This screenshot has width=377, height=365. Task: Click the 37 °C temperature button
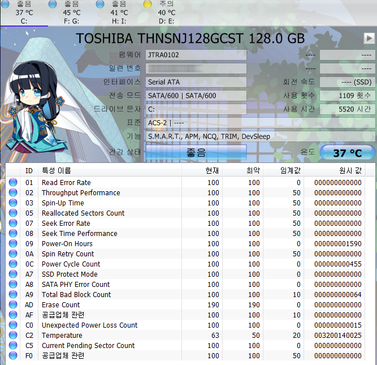[348, 153]
